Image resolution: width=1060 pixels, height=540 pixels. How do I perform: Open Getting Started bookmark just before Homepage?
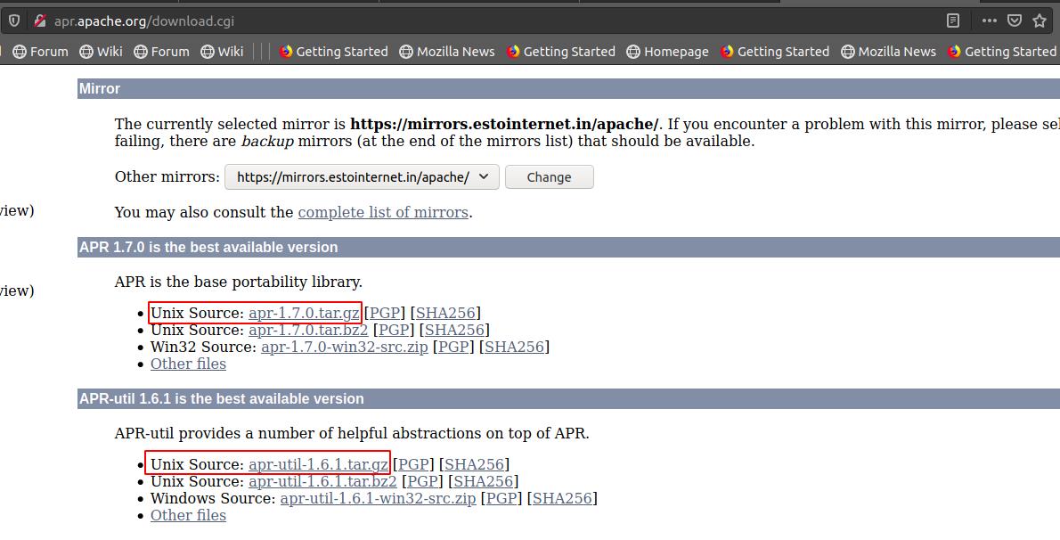[x=561, y=52]
